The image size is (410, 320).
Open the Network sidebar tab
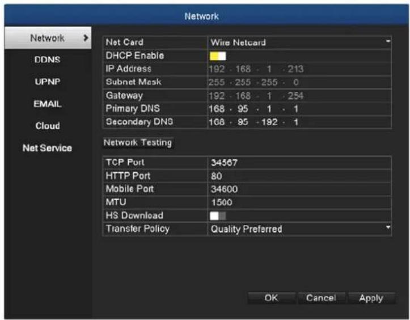tap(48, 38)
